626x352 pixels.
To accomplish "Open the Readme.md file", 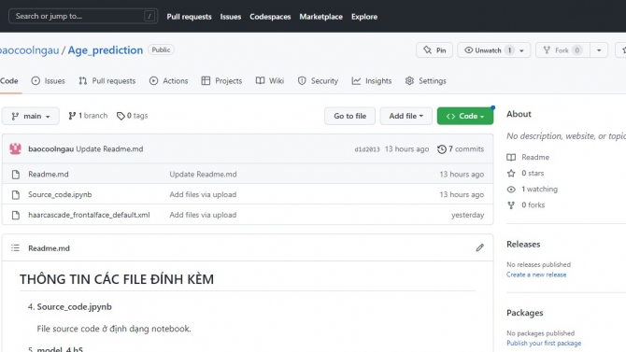I will coord(49,175).
